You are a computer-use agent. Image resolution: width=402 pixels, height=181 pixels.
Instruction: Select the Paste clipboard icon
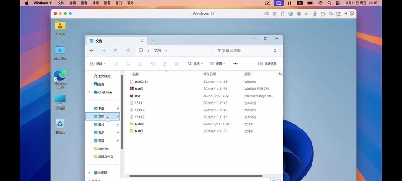pyautogui.click(x=141, y=64)
